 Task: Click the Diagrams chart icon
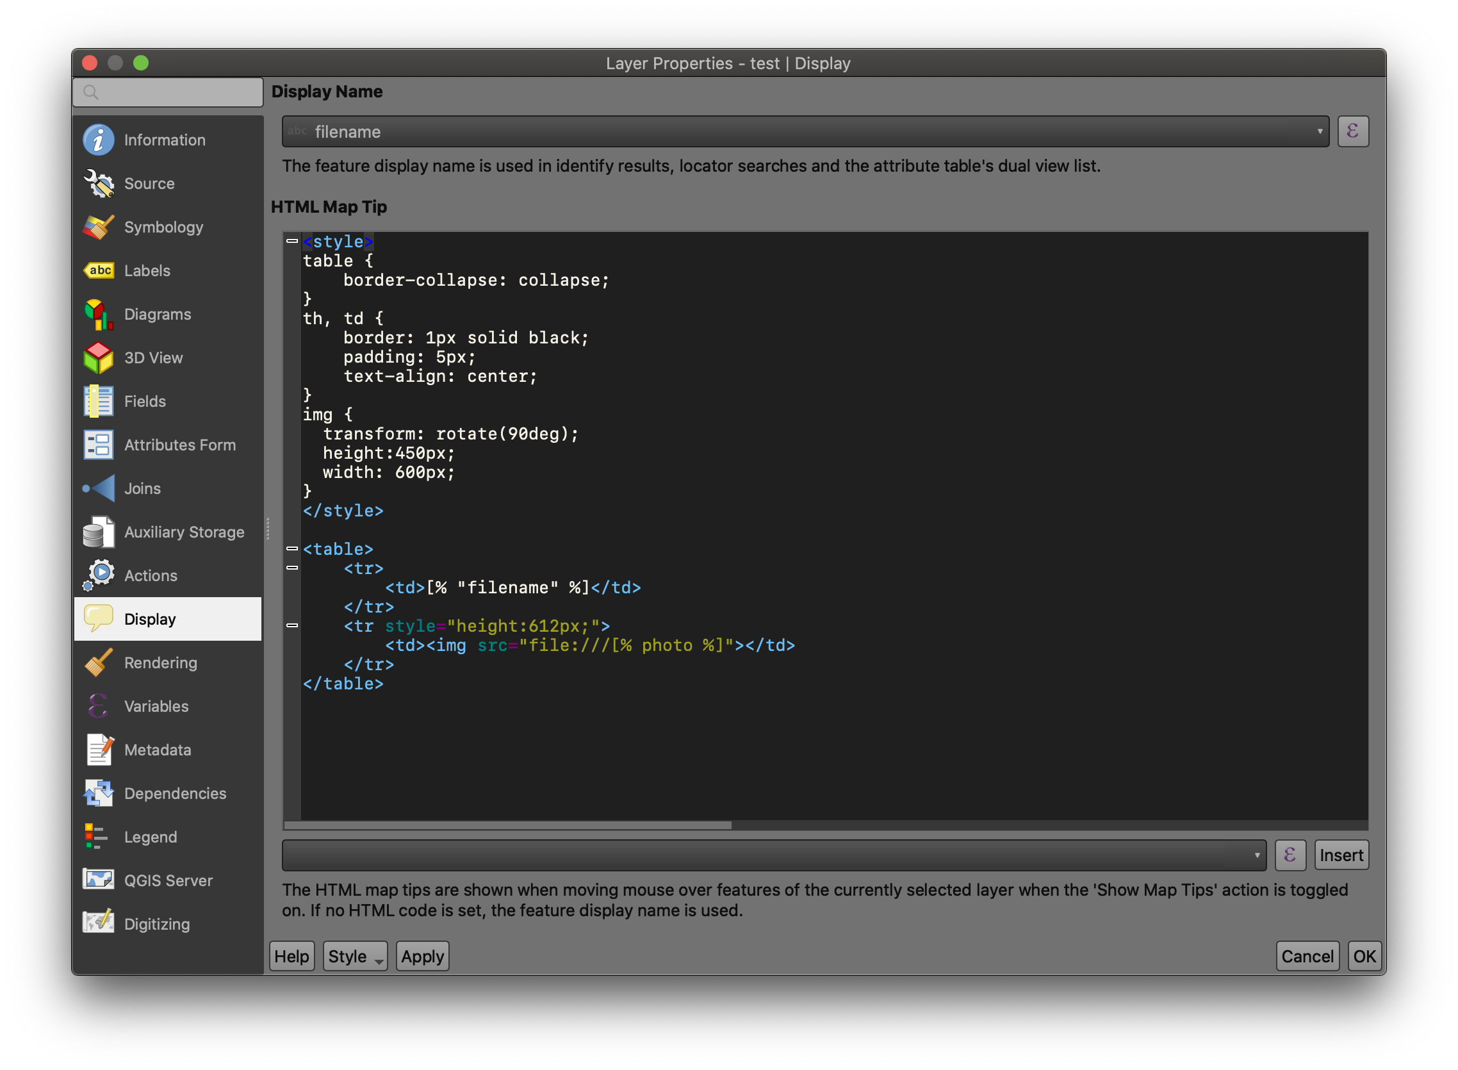point(99,314)
